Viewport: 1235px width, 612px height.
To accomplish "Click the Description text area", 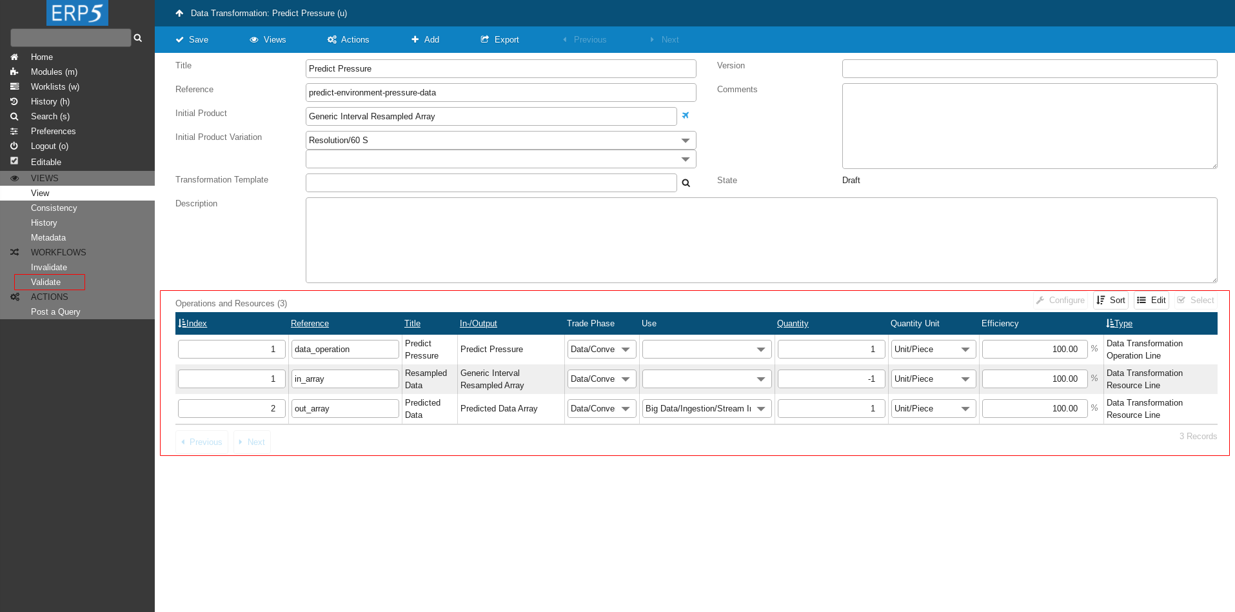I will pyautogui.click(x=762, y=240).
